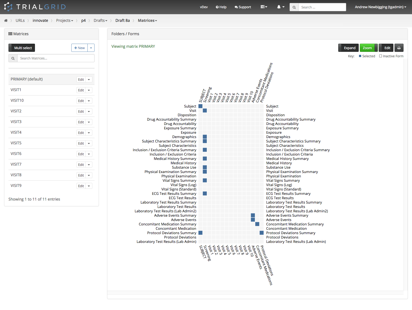Go to URLs breadcrumb
This screenshot has height=310, width=412.
click(20, 20)
